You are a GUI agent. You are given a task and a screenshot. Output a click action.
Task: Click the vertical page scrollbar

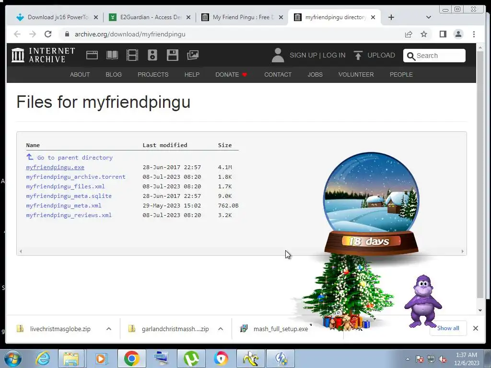[x=480, y=175]
